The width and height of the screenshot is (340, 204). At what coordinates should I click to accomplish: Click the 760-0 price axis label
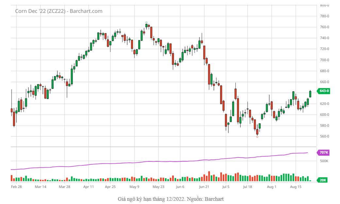pos(325,27)
